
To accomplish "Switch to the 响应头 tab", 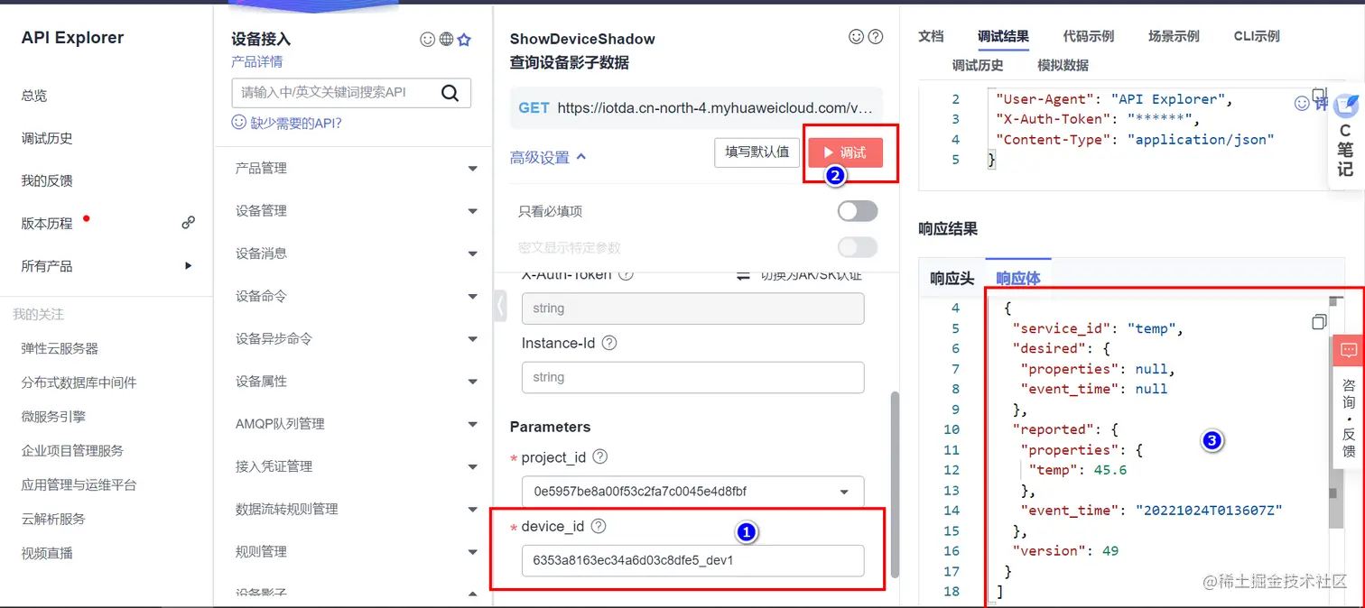I will pos(952,279).
